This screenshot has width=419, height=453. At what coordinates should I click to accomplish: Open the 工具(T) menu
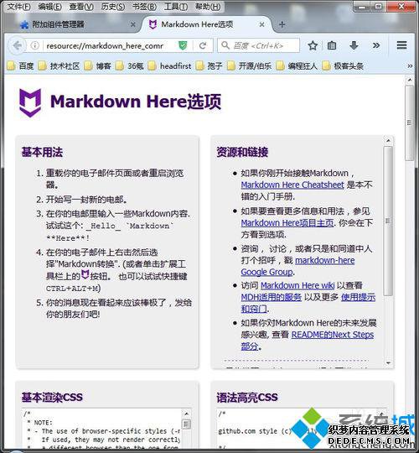pos(176,7)
